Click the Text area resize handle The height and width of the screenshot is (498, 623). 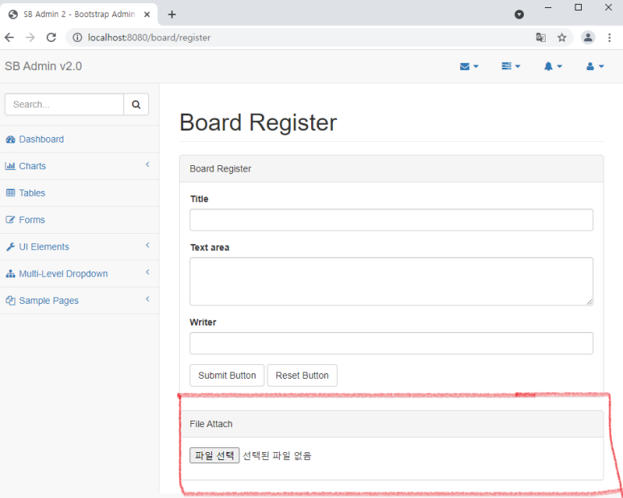589,302
